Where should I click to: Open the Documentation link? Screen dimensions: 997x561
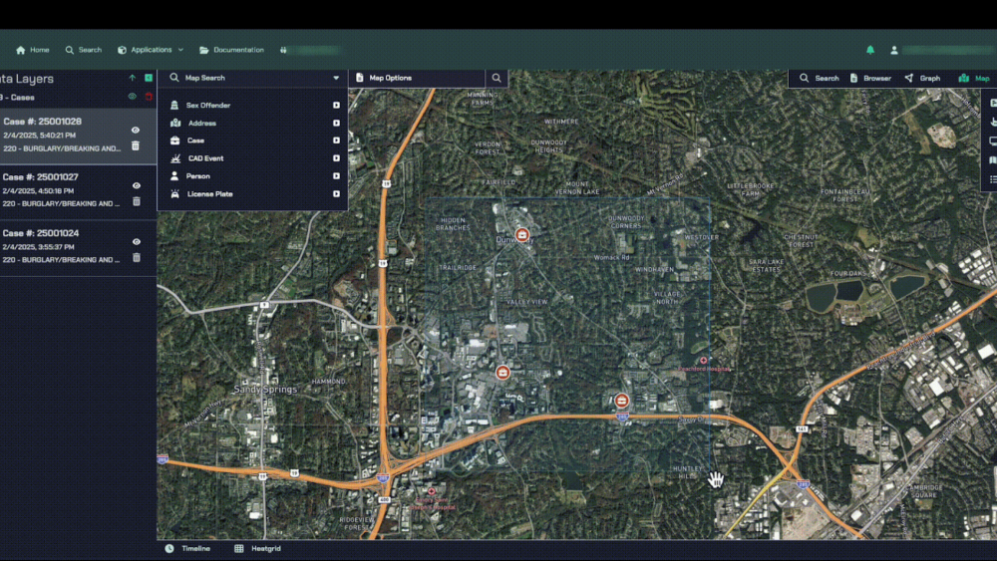pyautogui.click(x=231, y=50)
